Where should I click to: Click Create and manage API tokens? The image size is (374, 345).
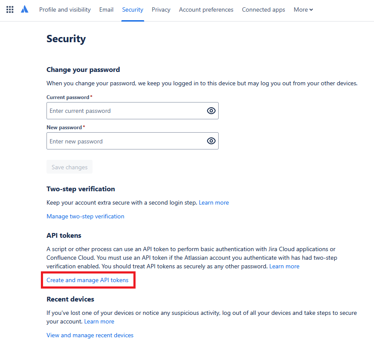pyautogui.click(x=87, y=280)
